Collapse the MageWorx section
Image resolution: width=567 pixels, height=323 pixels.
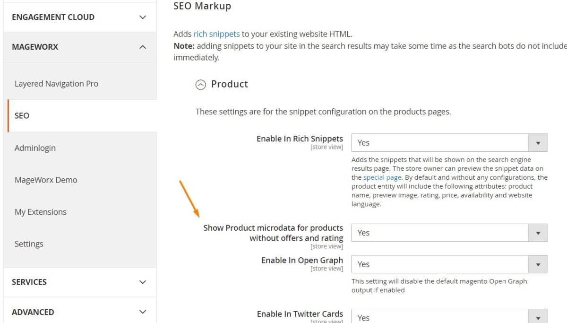(x=79, y=47)
